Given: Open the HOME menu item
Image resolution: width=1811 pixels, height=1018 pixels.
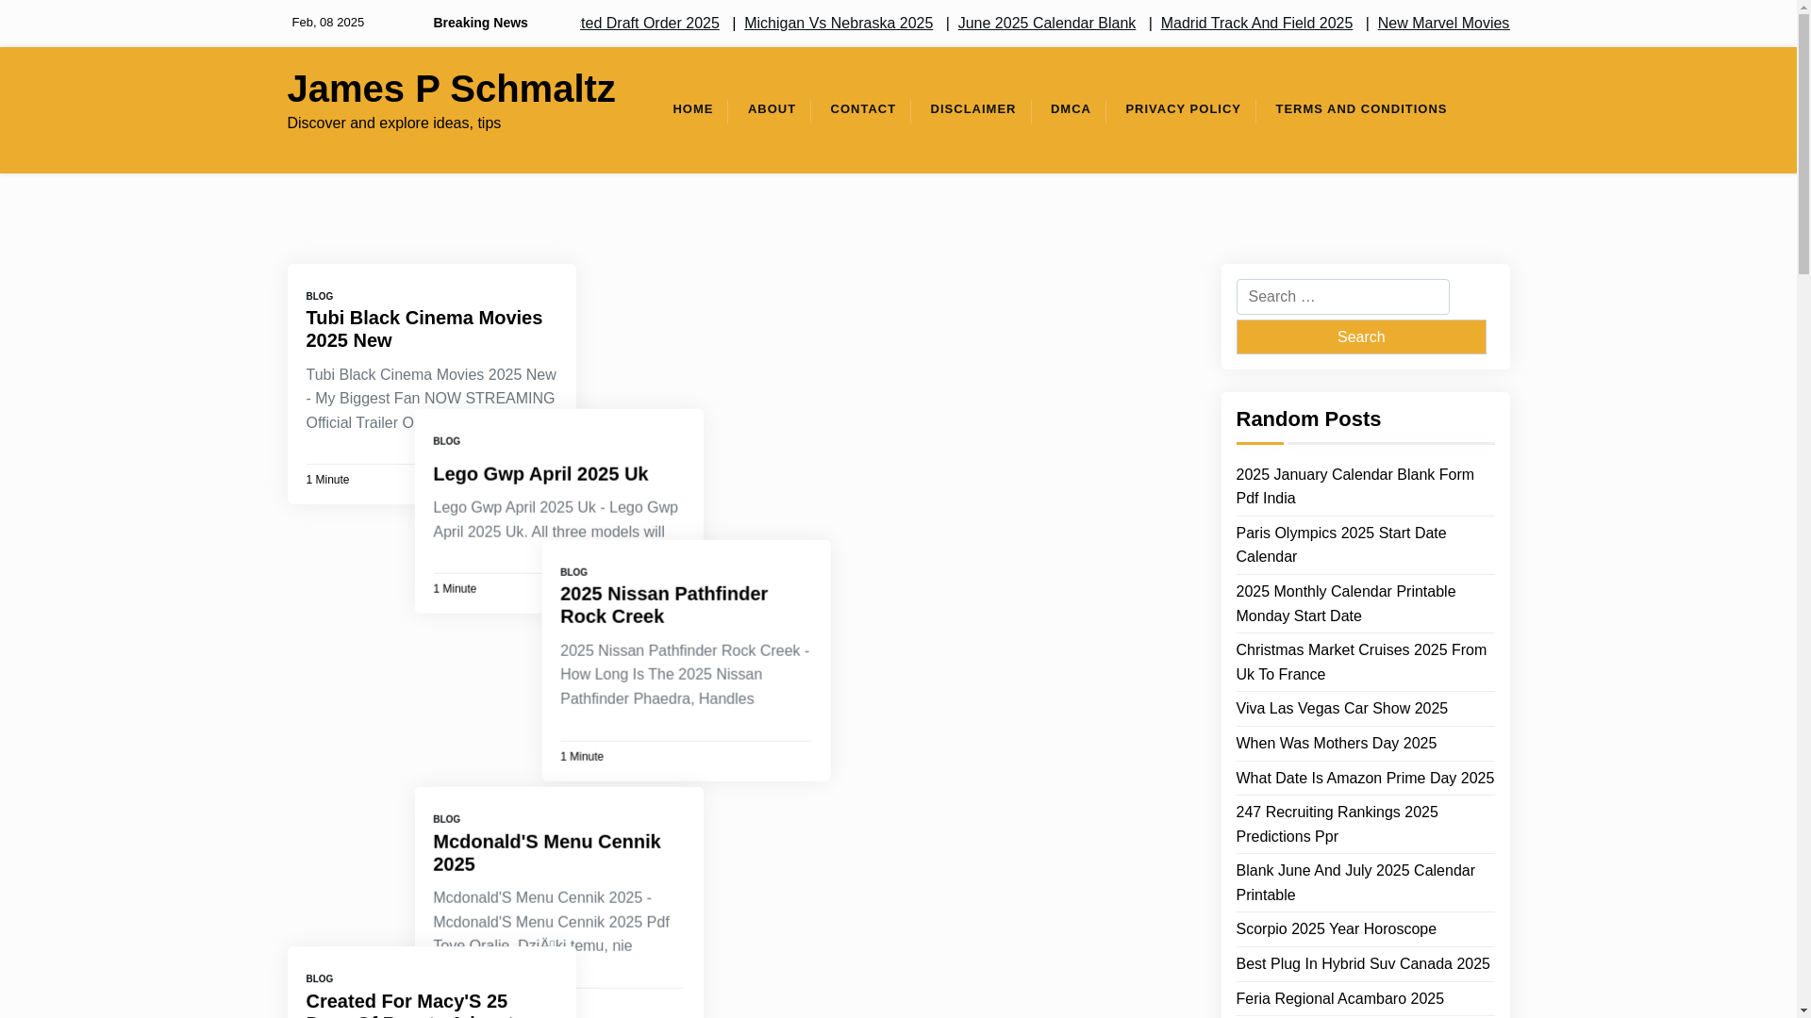Looking at the screenshot, I should coord(692,109).
